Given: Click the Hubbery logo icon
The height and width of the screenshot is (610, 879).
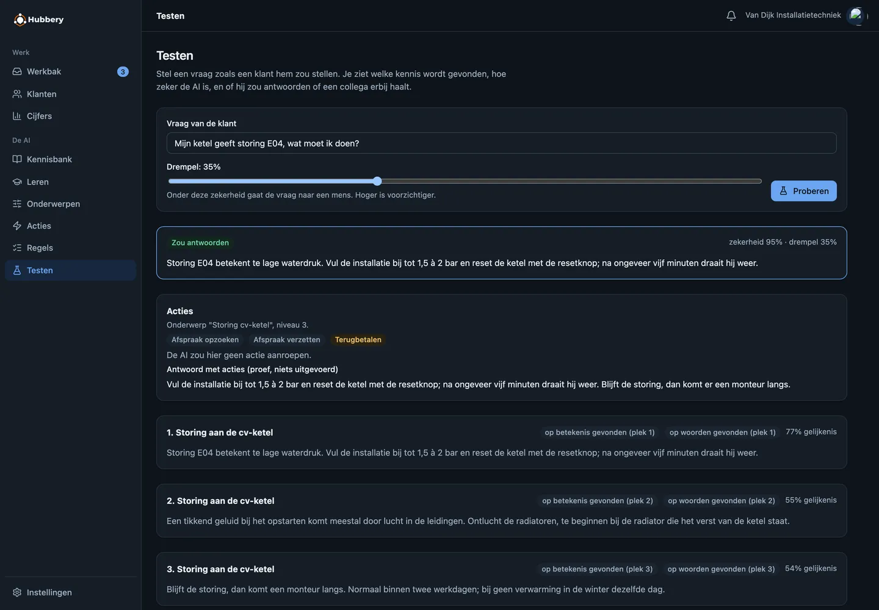Looking at the screenshot, I should point(20,20).
